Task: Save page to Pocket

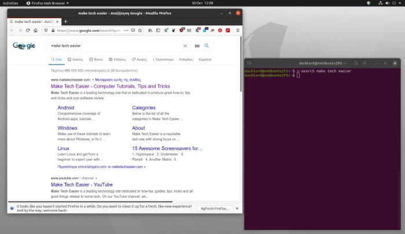Action: click(133, 31)
